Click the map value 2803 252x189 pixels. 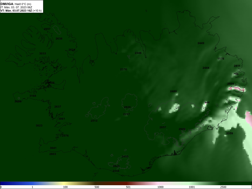pos(53,154)
